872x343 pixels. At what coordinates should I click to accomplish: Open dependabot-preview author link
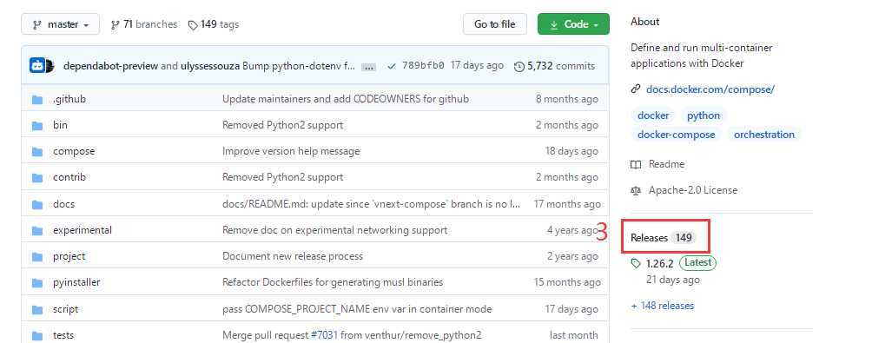coord(110,66)
